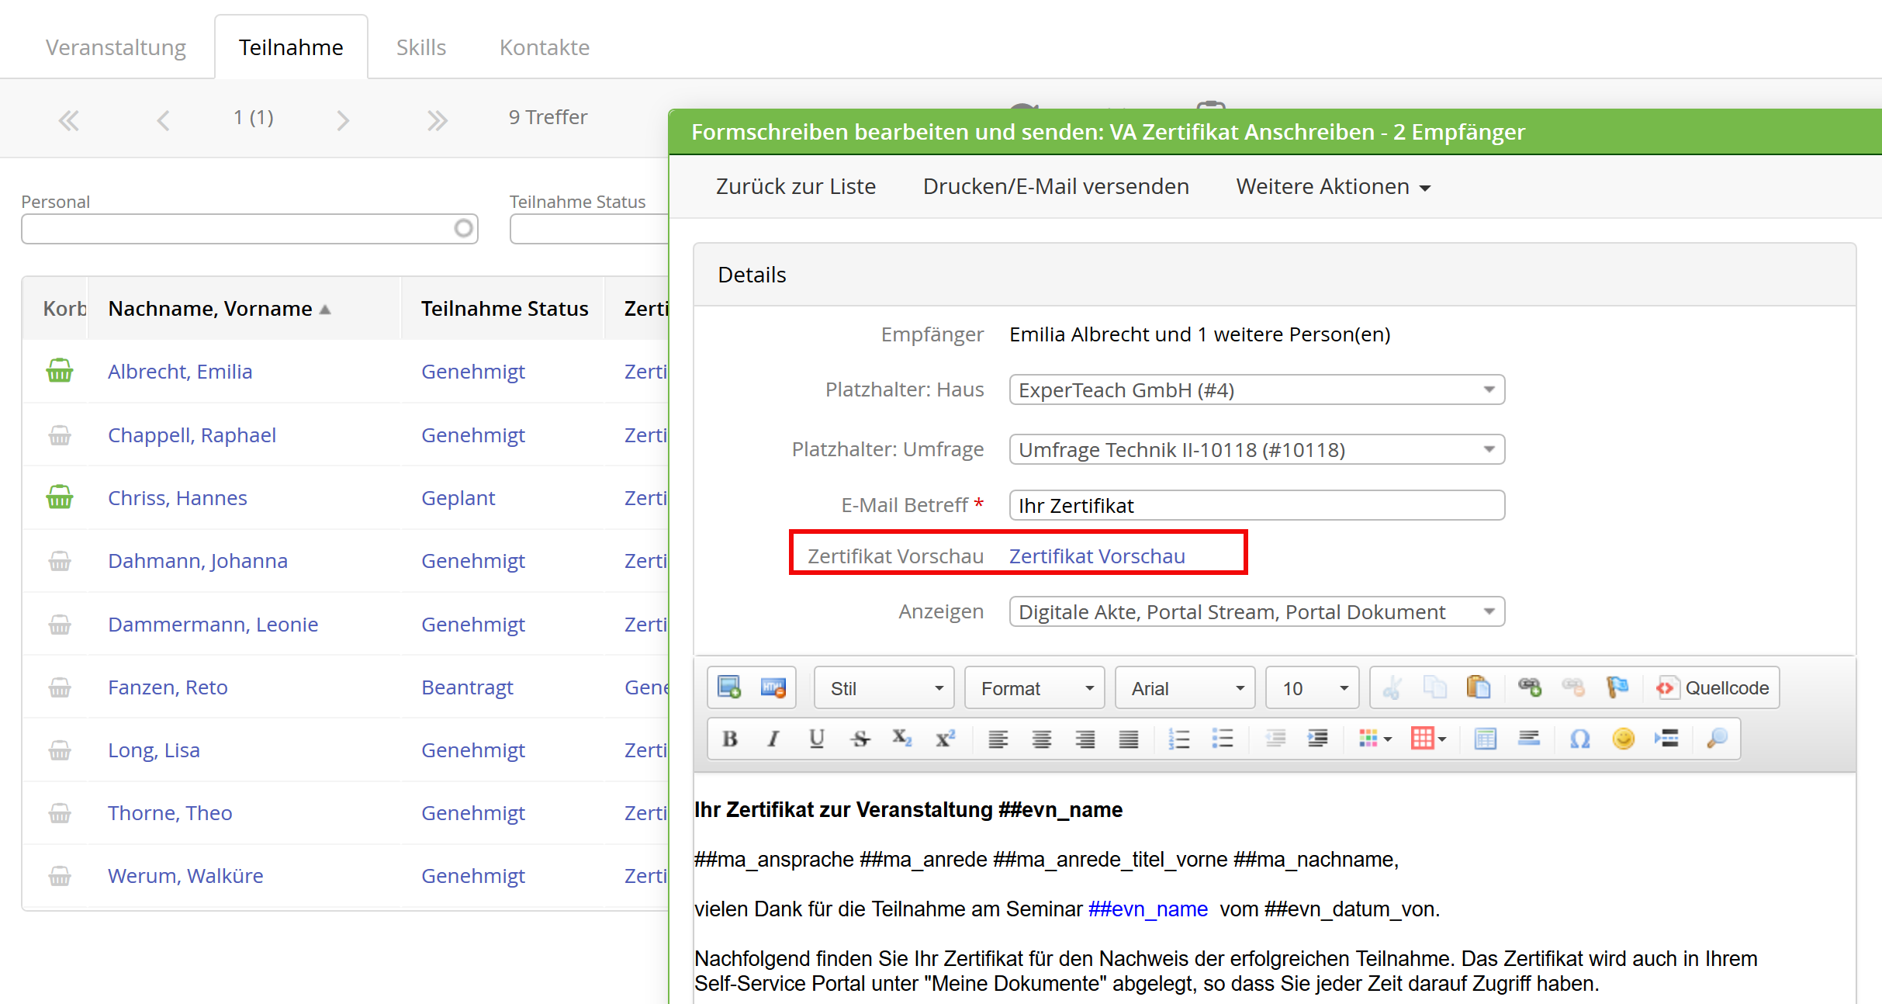Screen dimensions: 1882x1004
Task: Open the Anzeigen dropdown
Action: point(1257,611)
